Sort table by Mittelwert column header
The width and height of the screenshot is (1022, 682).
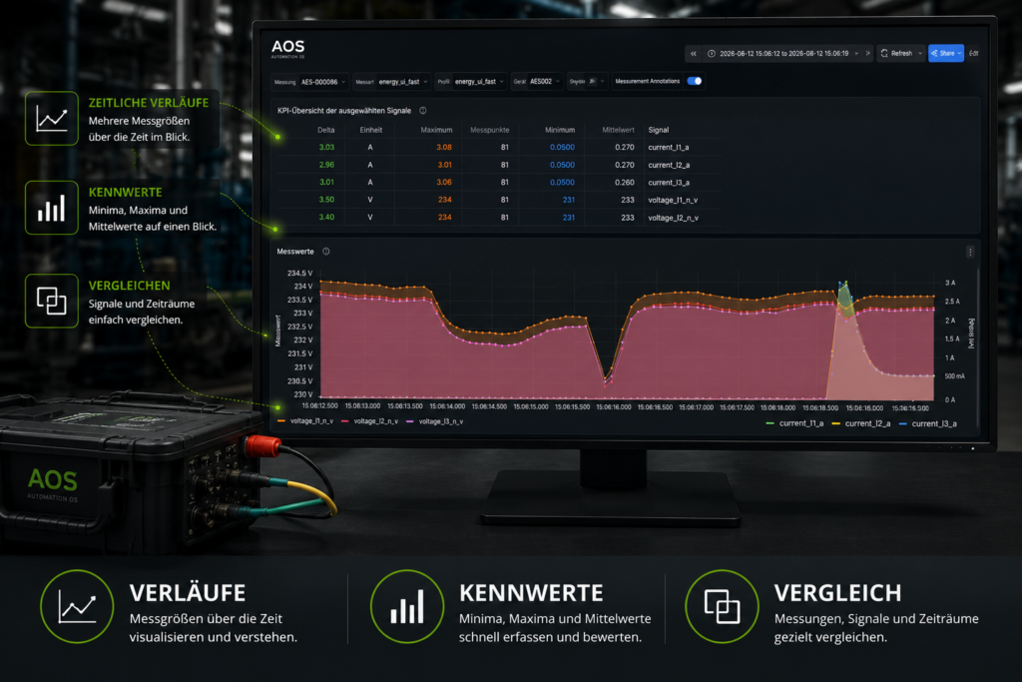pos(618,131)
